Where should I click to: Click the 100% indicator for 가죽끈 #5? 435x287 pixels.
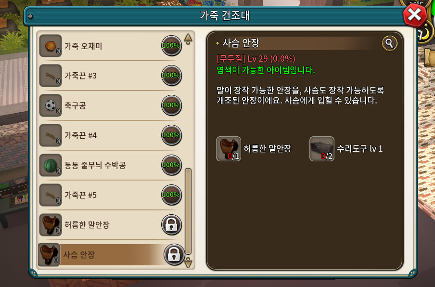171,195
